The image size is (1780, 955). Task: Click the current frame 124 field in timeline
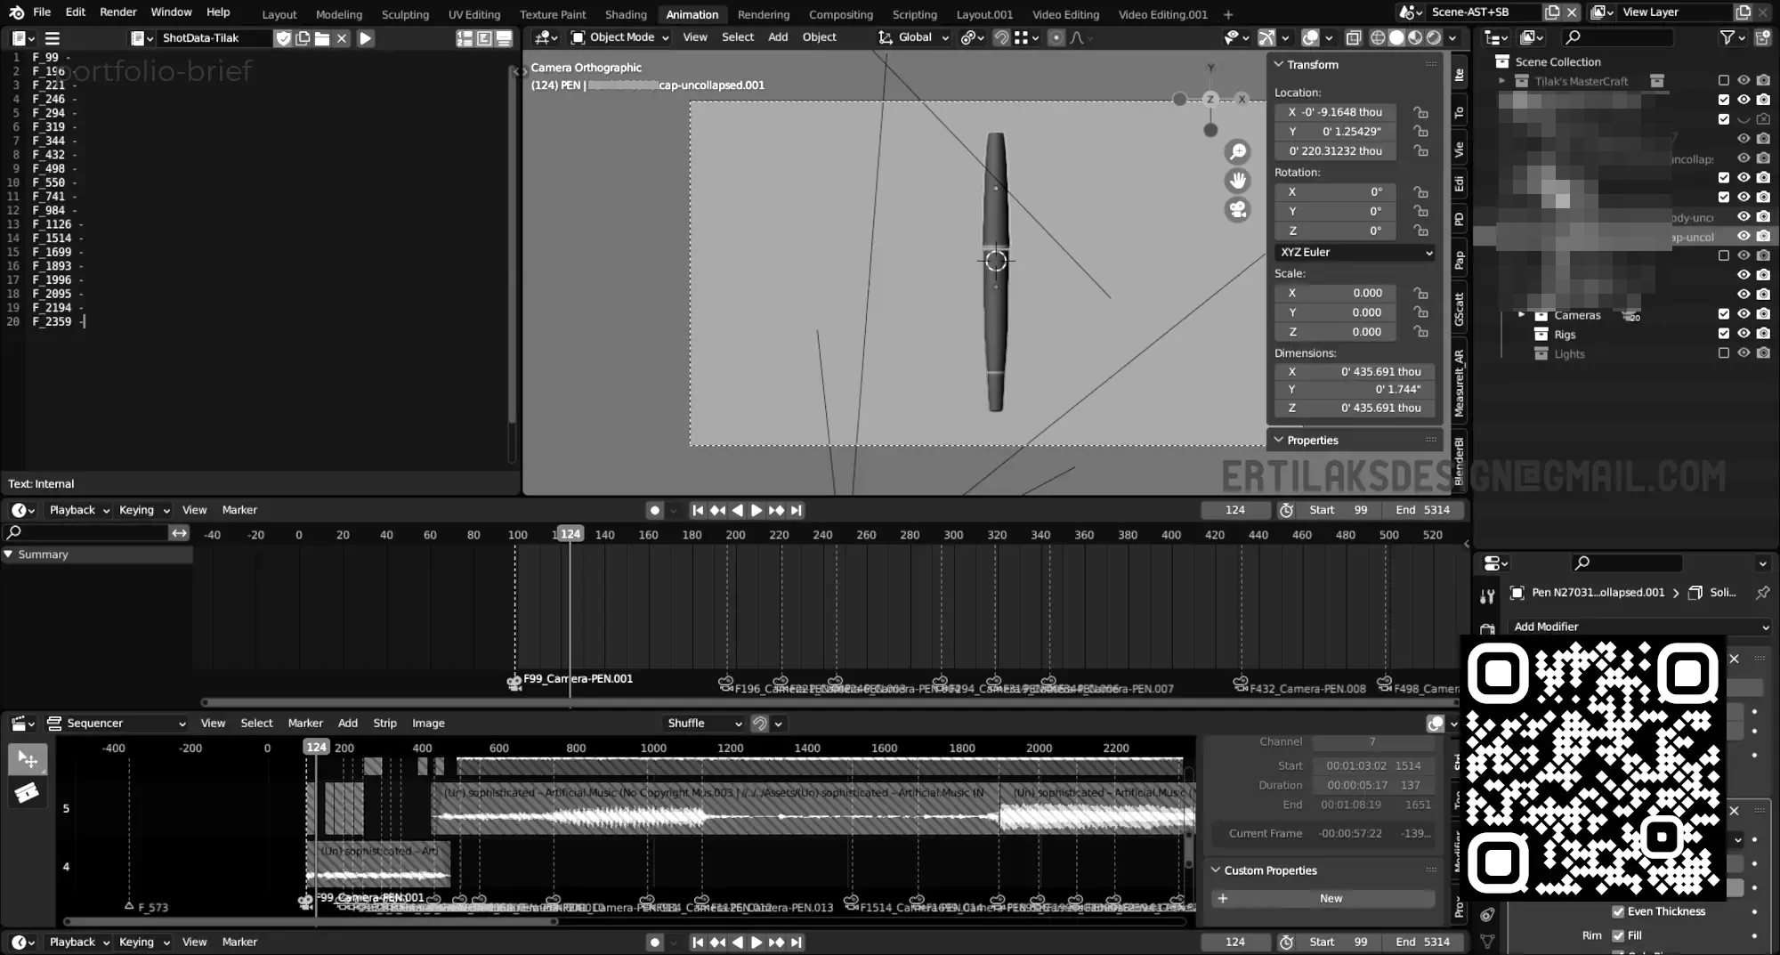(1234, 510)
